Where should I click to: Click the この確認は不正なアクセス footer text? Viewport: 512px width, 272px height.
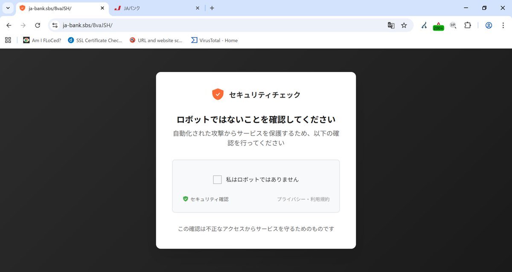pos(256,229)
